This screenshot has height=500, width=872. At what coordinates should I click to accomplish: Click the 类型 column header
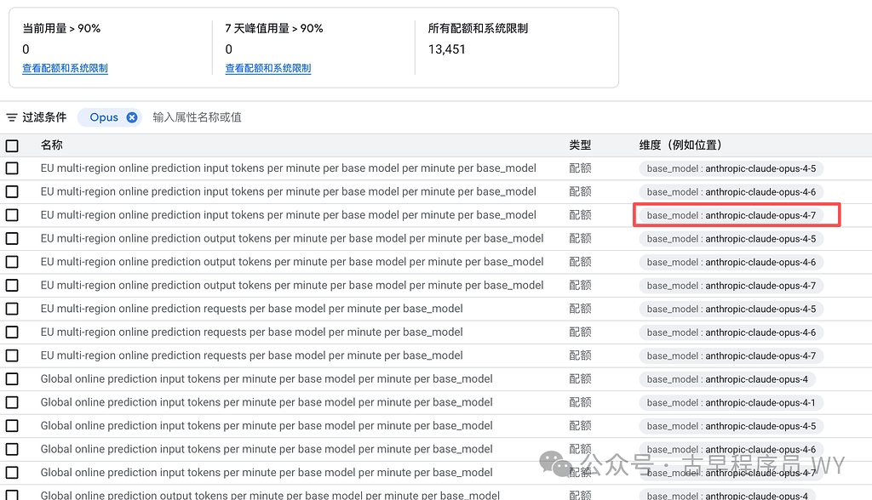[x=580, y=145]
